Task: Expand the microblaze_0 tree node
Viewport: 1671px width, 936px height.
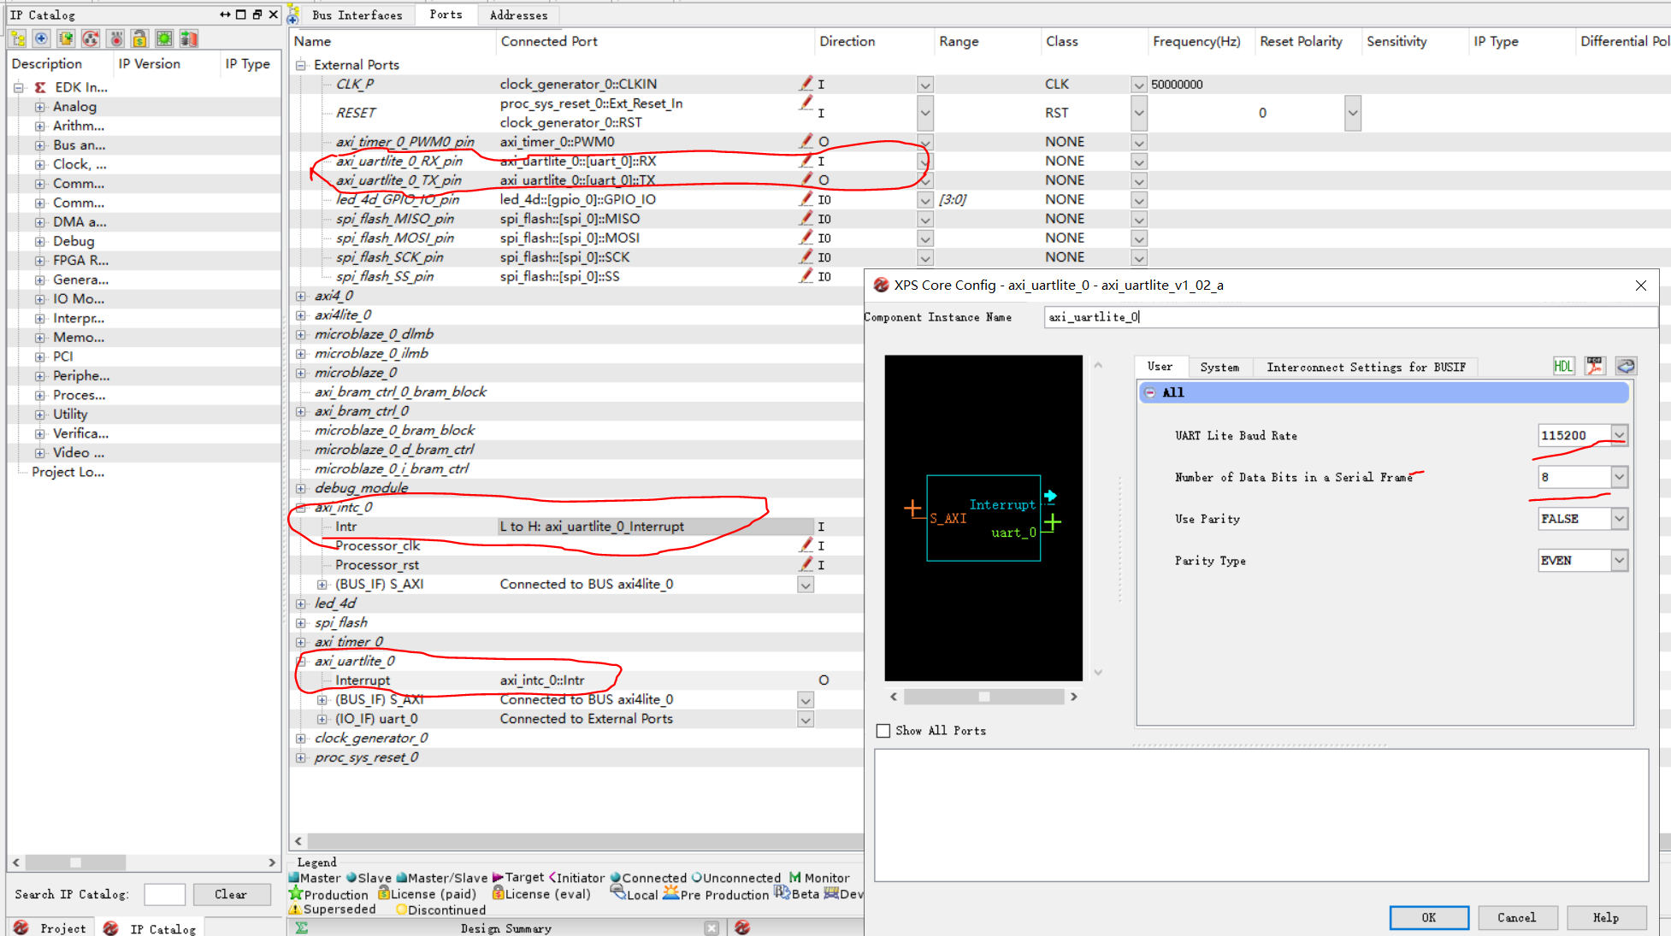Action: pos(301,373)
